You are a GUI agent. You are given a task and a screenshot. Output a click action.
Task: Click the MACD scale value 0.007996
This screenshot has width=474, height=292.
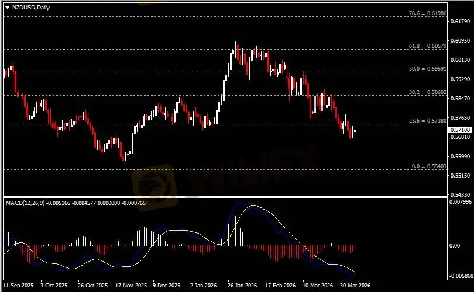tap(461, 202)
